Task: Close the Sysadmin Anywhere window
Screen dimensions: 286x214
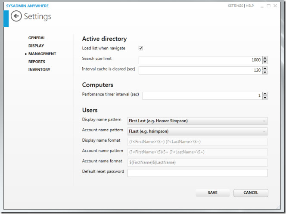Action: click(x=275, y=6)
